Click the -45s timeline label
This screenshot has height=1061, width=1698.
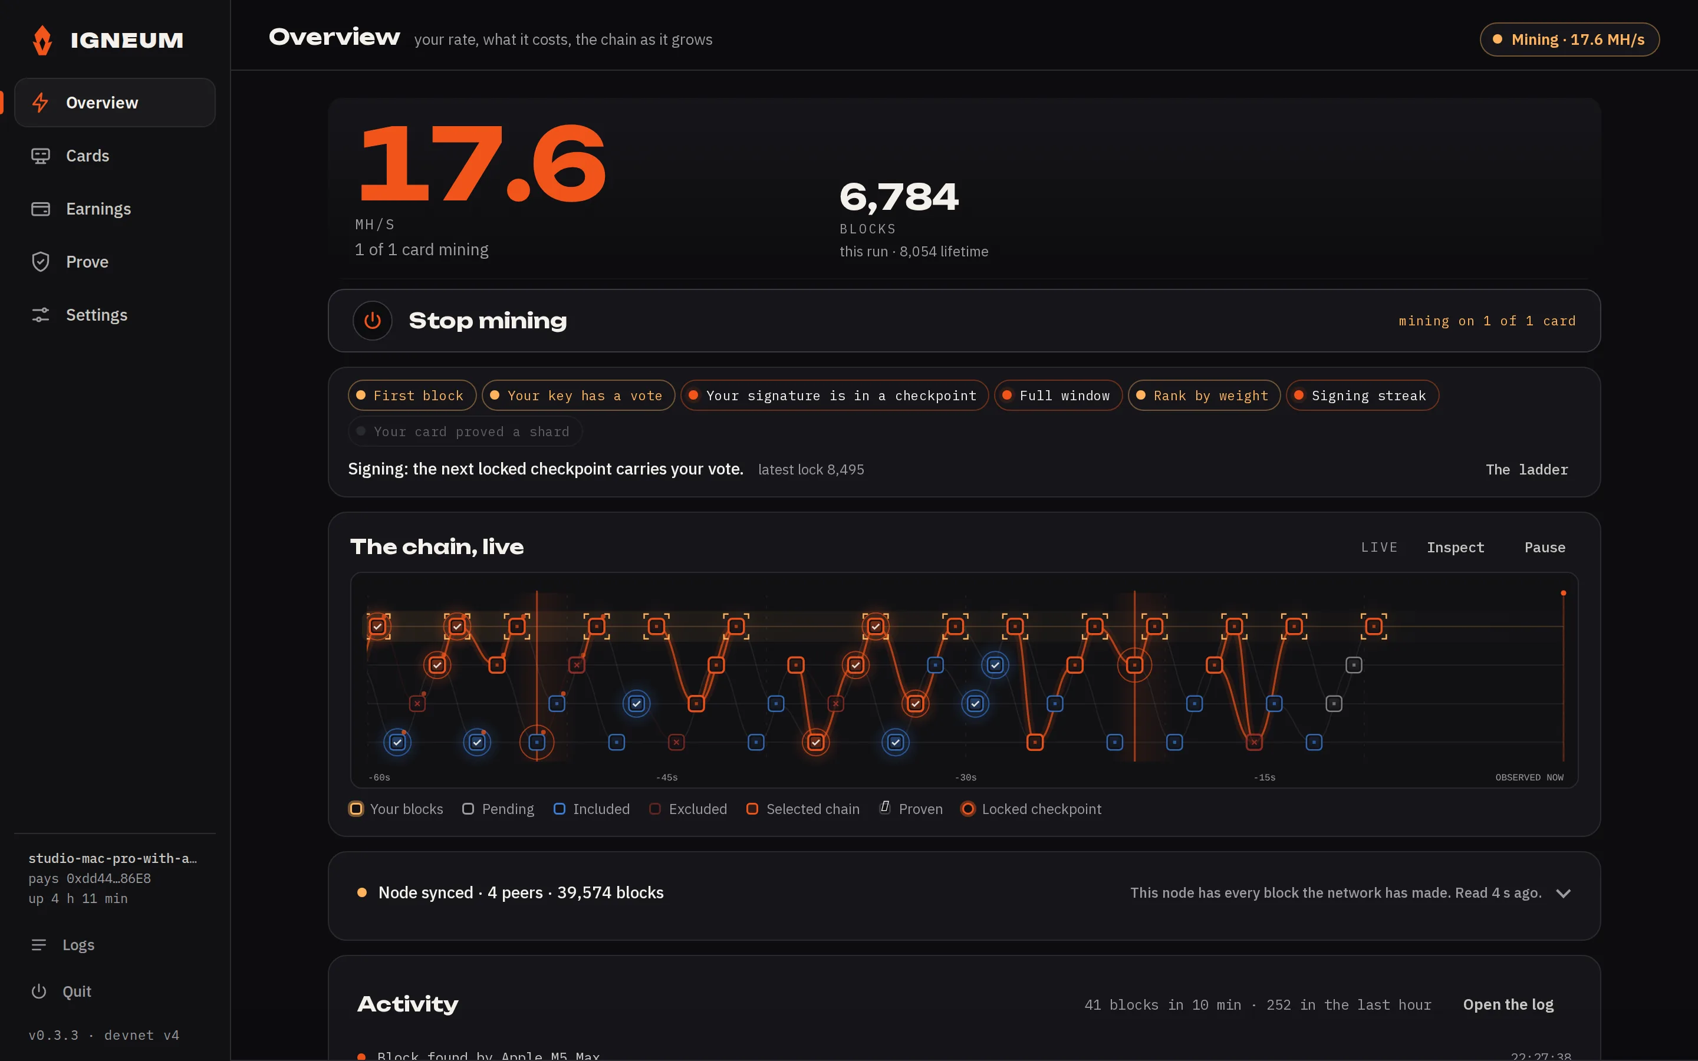point(667,777)
